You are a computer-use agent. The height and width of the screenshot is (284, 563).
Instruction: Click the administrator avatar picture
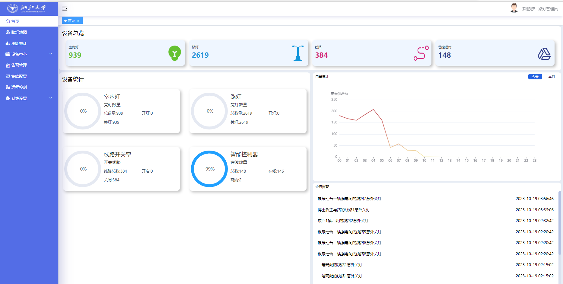514,8
